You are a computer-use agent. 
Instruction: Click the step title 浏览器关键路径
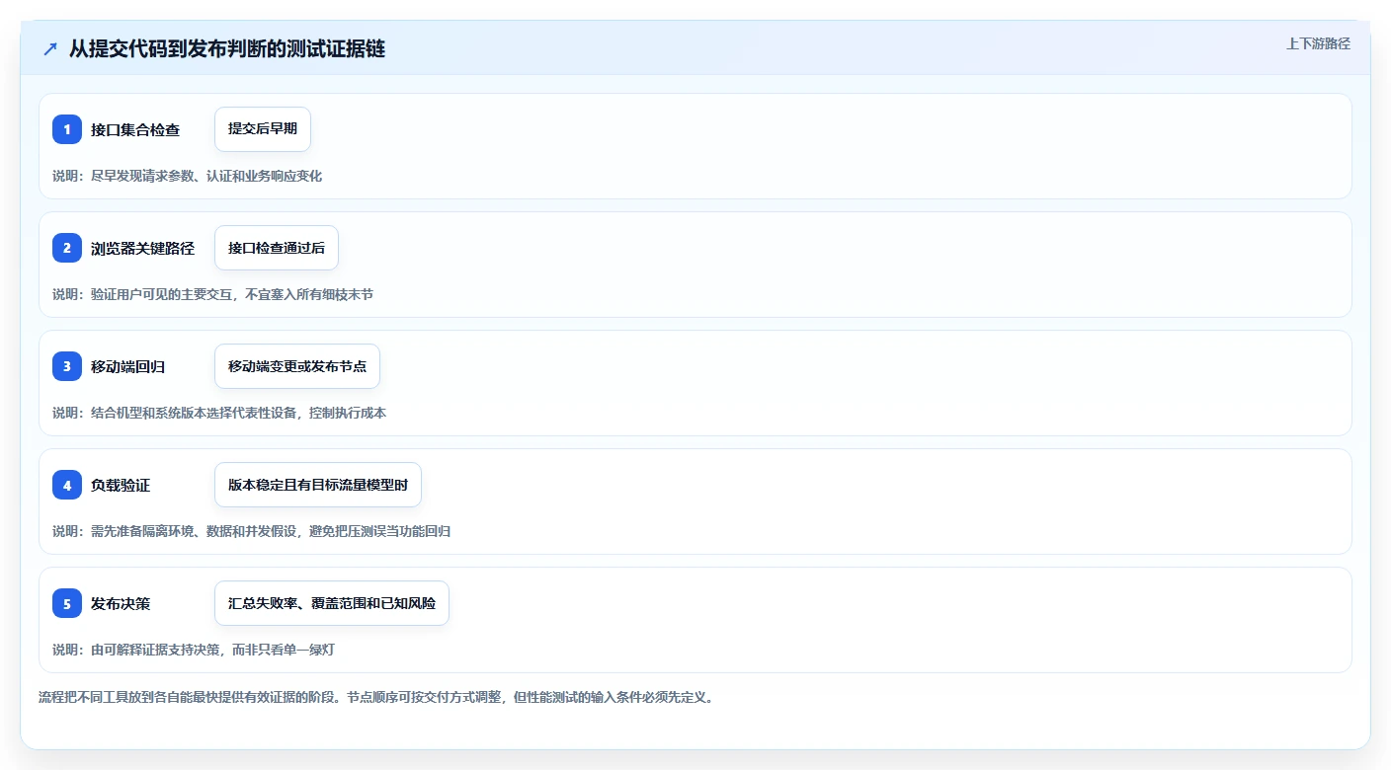point(142,248)
